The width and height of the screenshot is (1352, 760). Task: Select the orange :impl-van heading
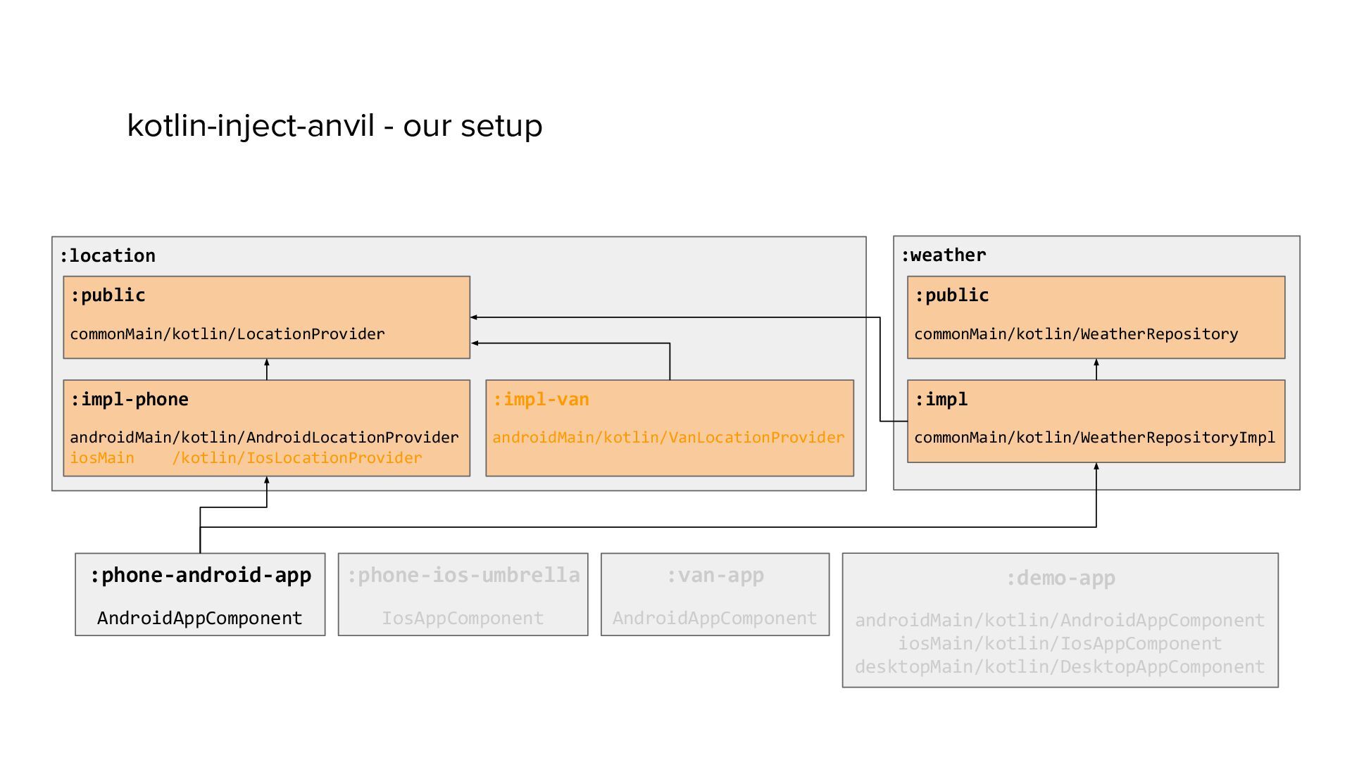(x=541, y=399)
